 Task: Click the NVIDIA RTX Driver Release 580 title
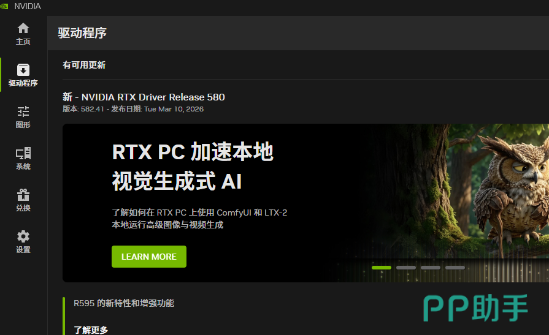[144, 97]
